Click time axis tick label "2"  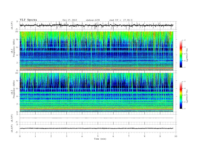(51, 136)
